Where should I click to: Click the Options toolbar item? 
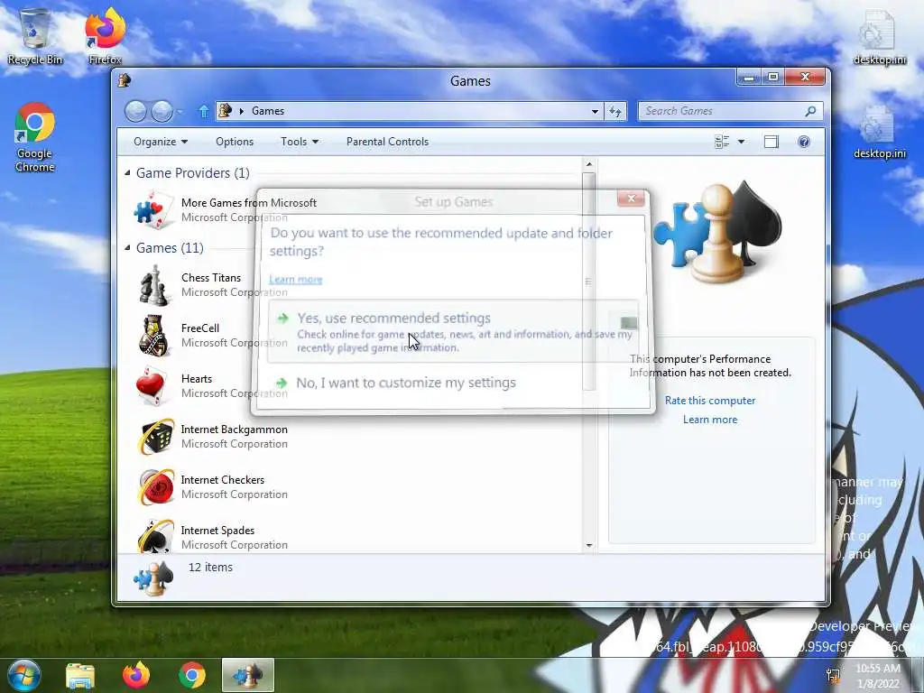point(235,142)
